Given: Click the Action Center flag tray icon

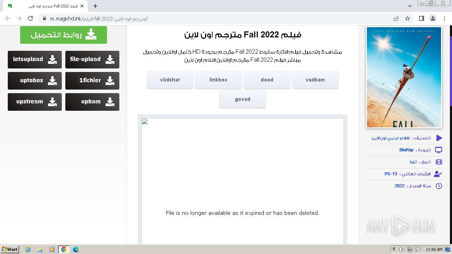Looking at the screenshot, I should coord(418,249).
